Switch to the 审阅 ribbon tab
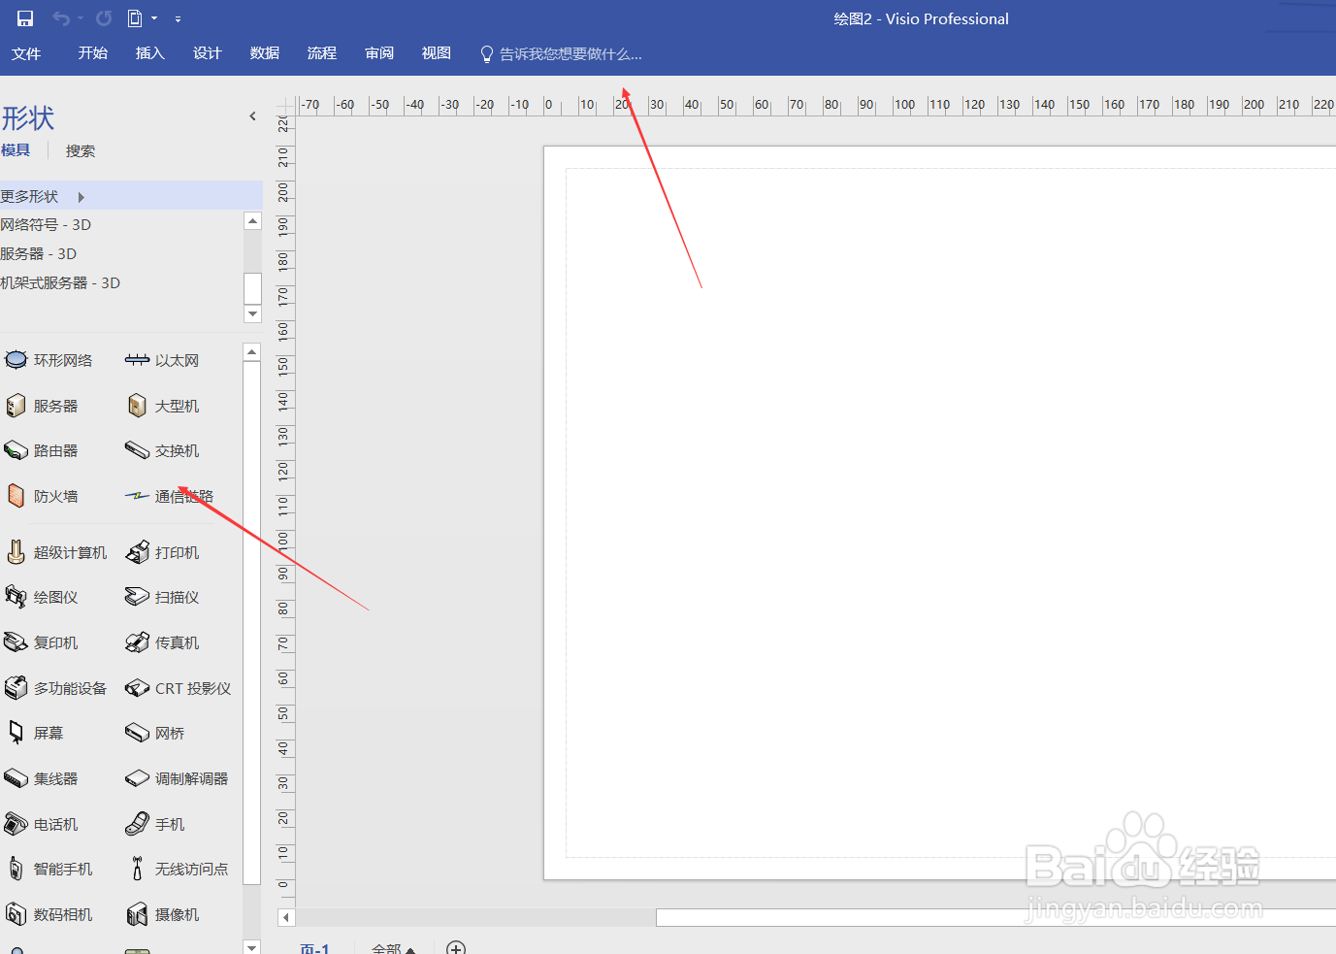 tap(379, 53)
